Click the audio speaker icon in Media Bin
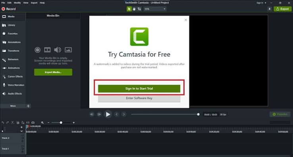 coord(58,50)
